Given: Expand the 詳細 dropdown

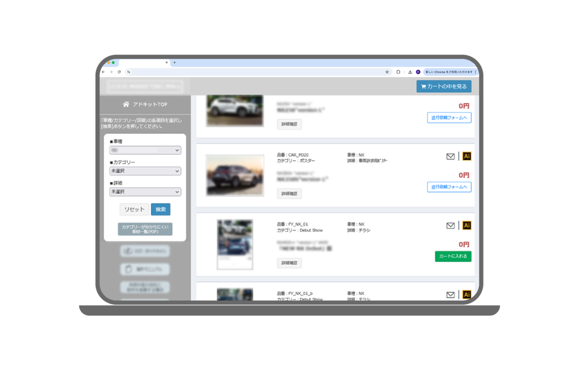Looking at the screenshot, I should 145,192.
